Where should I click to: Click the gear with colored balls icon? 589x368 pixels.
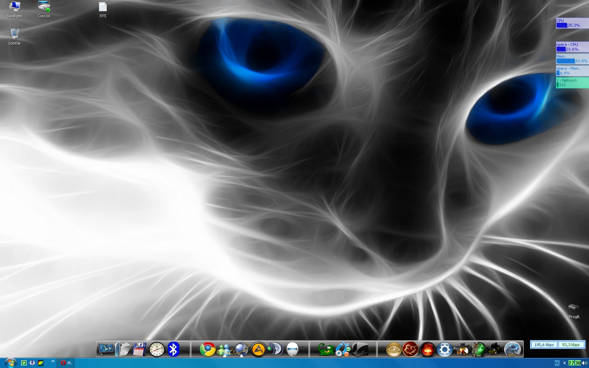(343, 349)
